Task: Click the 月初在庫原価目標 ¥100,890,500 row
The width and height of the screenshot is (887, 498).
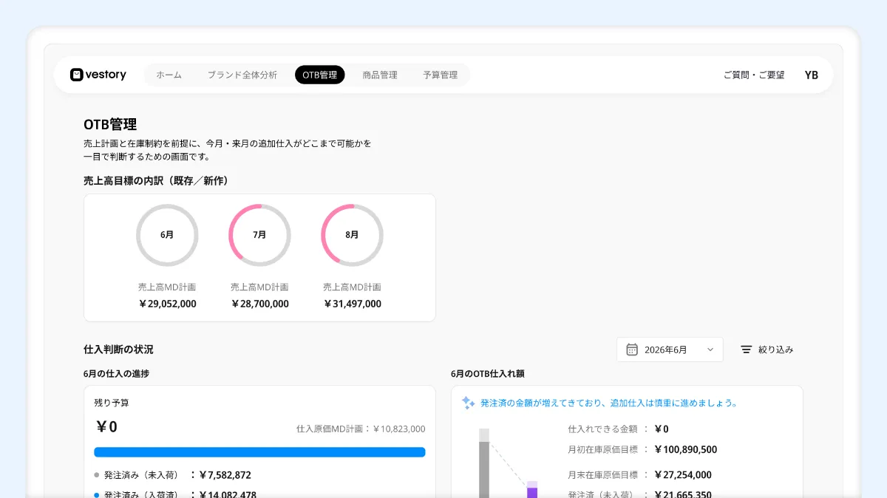Action: click(642, 449)
